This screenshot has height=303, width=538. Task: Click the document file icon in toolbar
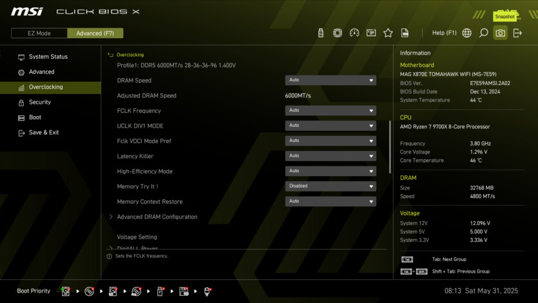(x=405, y=33)
